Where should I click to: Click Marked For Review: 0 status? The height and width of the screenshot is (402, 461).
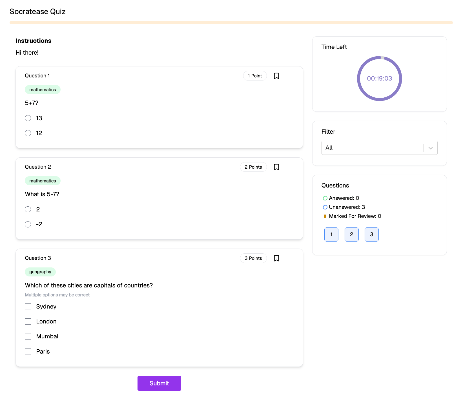352,216
